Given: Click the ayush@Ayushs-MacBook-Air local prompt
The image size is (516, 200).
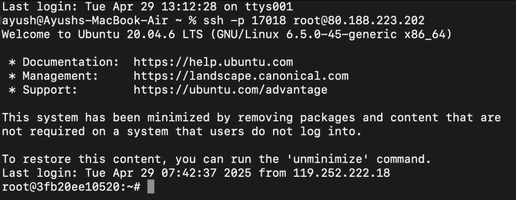Looking at the screenshot, I should (x=85, y=21).
